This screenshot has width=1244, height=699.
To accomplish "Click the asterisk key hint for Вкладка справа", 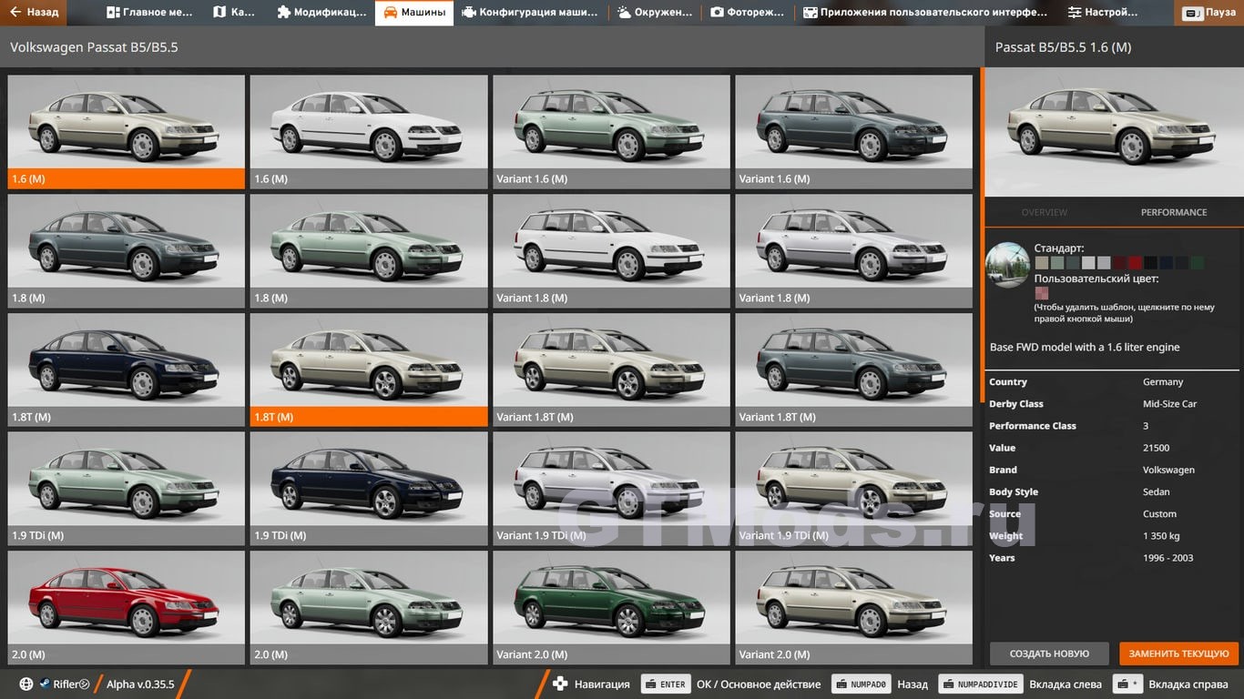I will 1128,684.
